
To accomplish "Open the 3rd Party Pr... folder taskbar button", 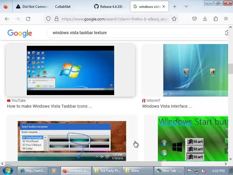I will click(x=107, y=171).
